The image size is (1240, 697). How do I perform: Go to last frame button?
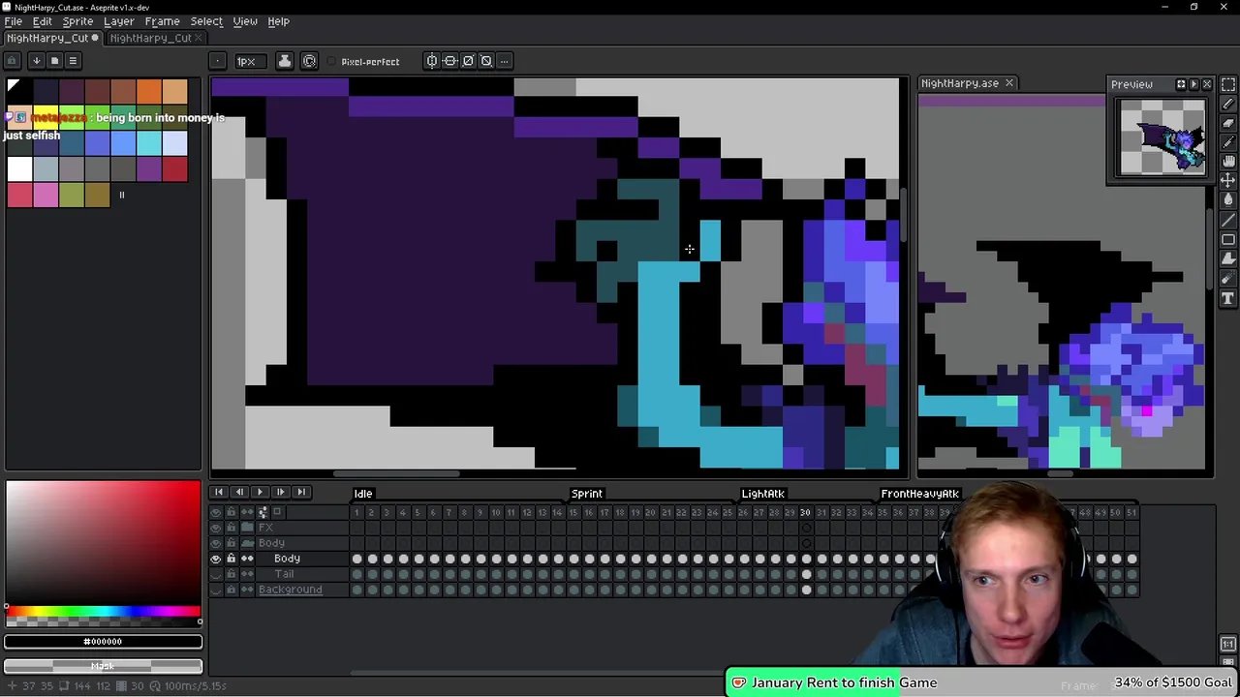[x=300, y=493]
